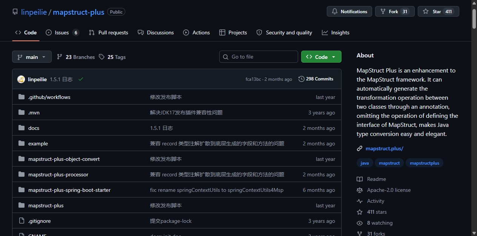Expand the main branch selector dropdown
This screenshot has height=236, width=477.
pos(32,57)
